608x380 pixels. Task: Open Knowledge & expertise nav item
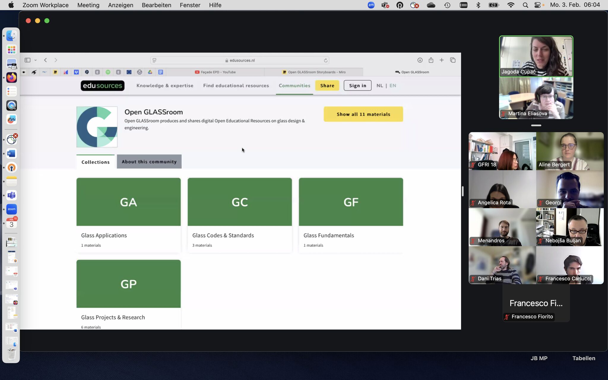(x=165, y=85)
